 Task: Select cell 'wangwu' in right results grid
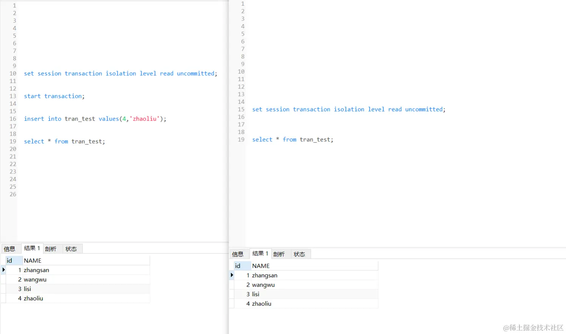314,285
